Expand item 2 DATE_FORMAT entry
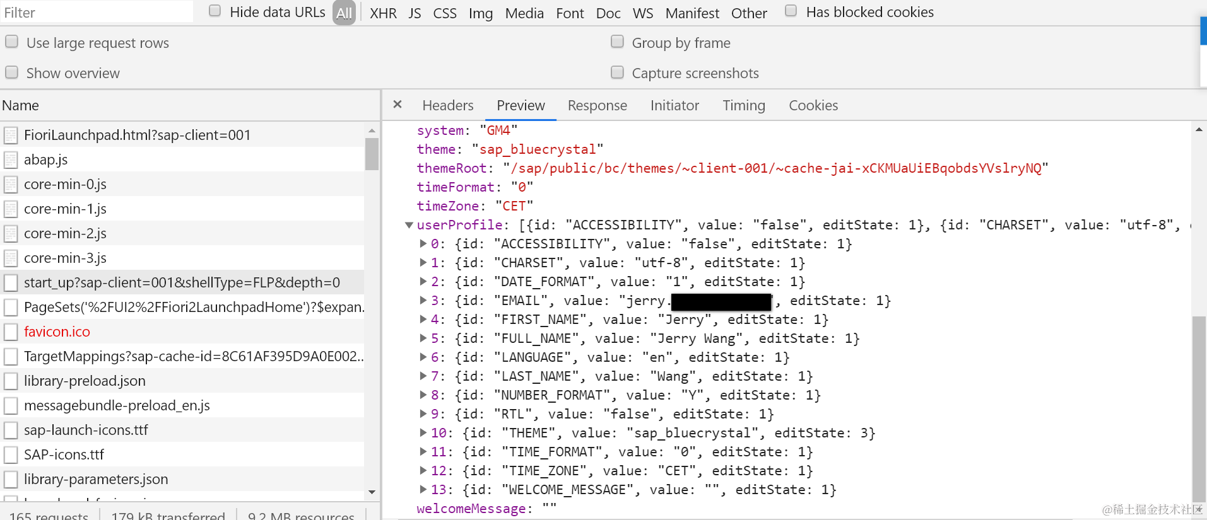This screenshot has width=1207, height=520. 423,281
